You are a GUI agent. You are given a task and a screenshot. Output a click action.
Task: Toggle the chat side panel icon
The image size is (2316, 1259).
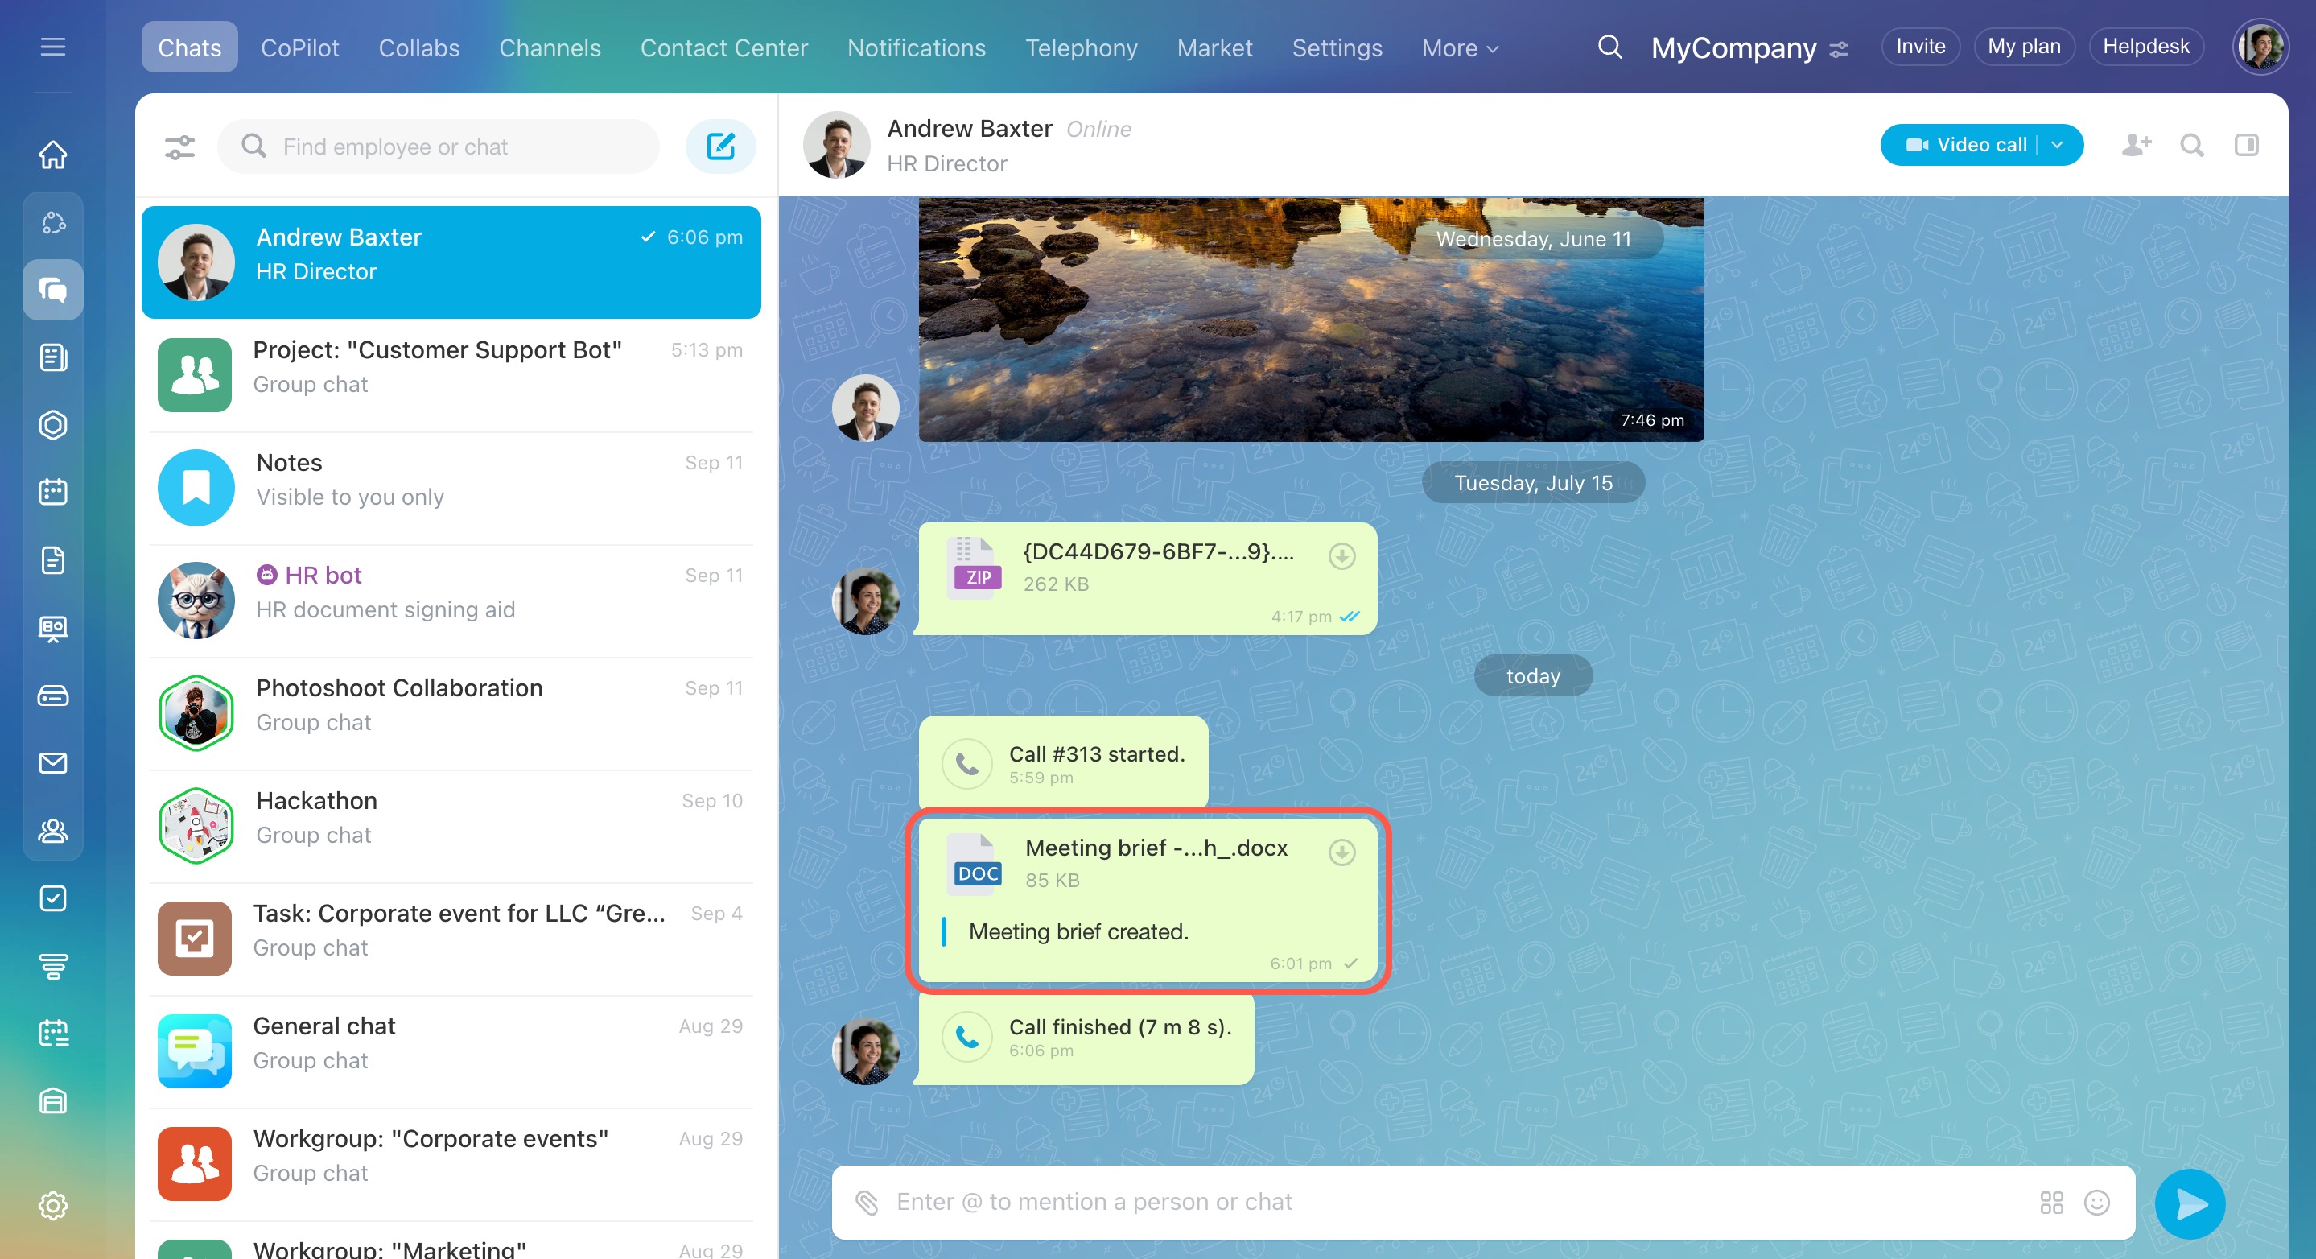[x=2246, y=145]
